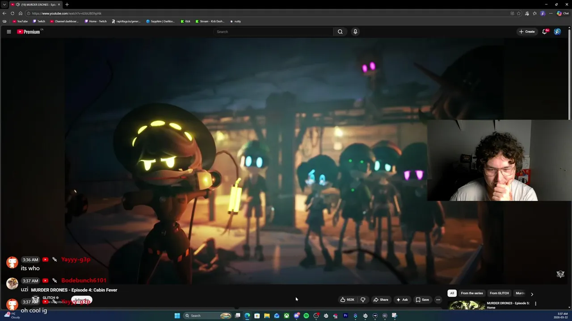Open the nutty bookmark
This screenshot has height=321, width=572.
(x=236, y=21)
